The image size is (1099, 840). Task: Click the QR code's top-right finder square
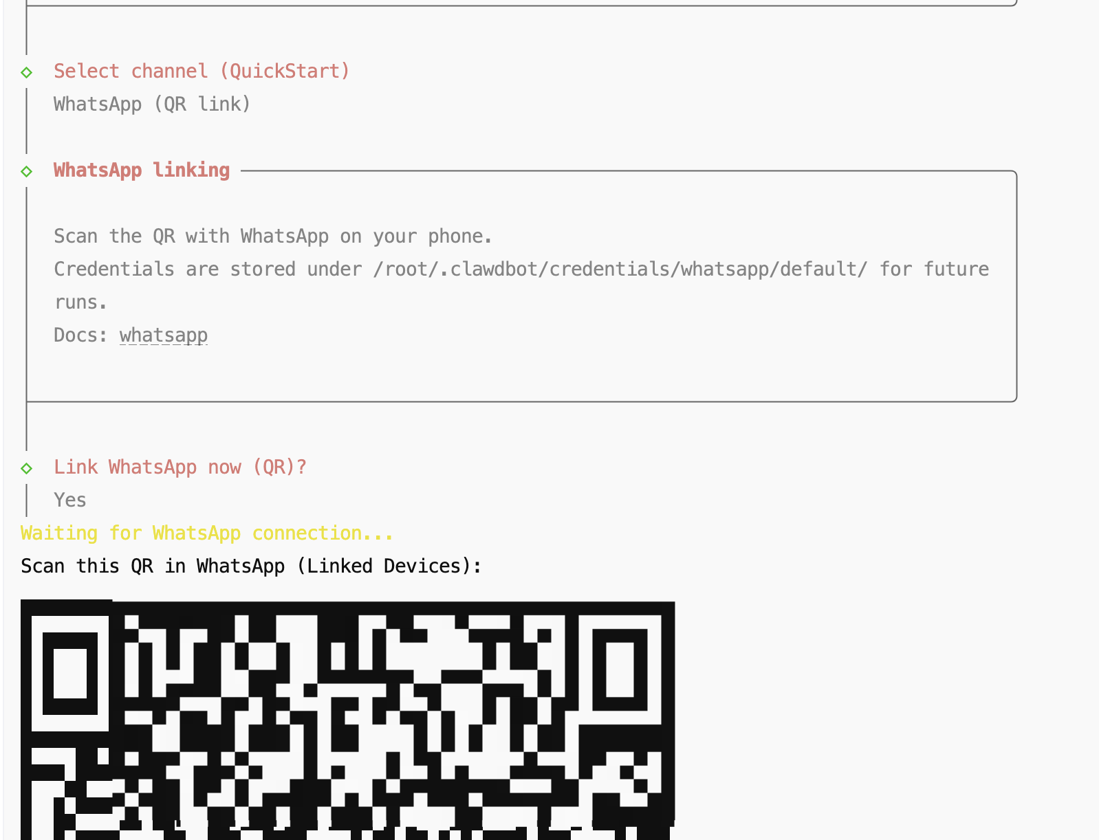click(x=620, y=672)
